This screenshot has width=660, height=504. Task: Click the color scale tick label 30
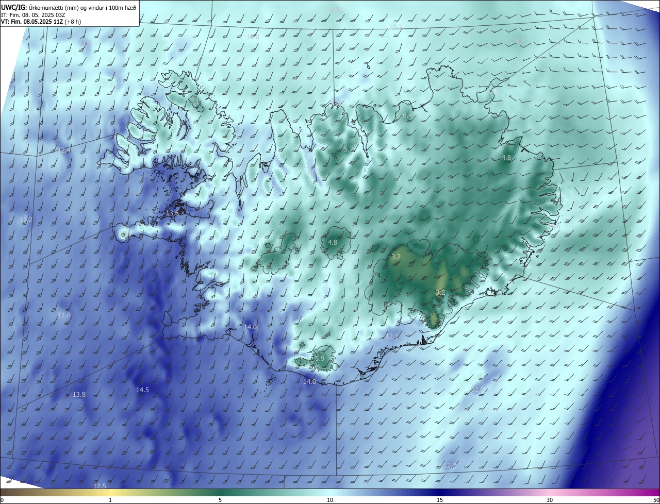(550, 500)
